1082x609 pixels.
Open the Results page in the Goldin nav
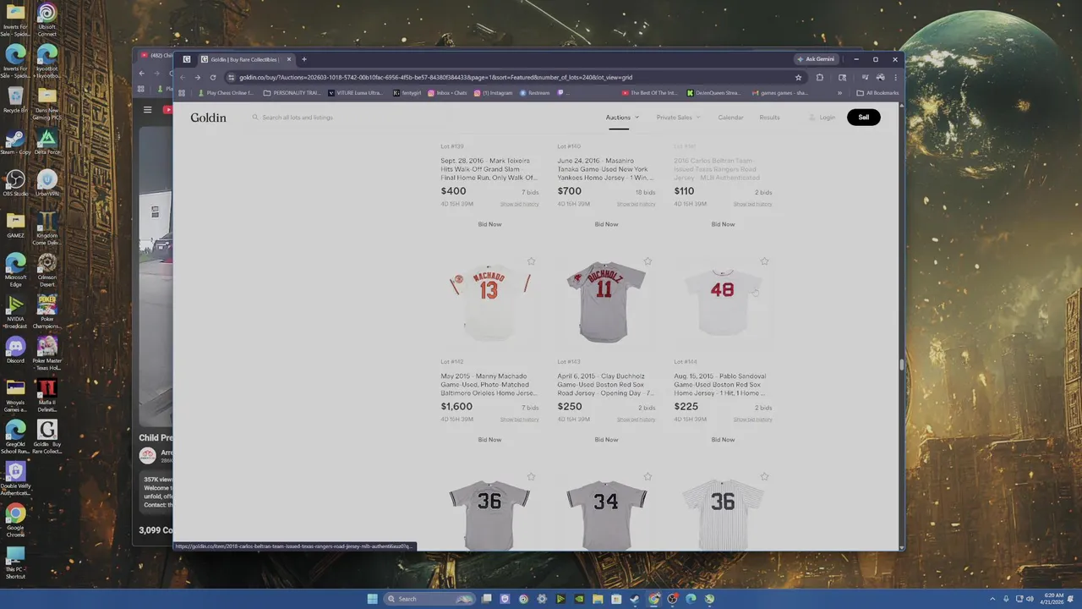[769, 118]
